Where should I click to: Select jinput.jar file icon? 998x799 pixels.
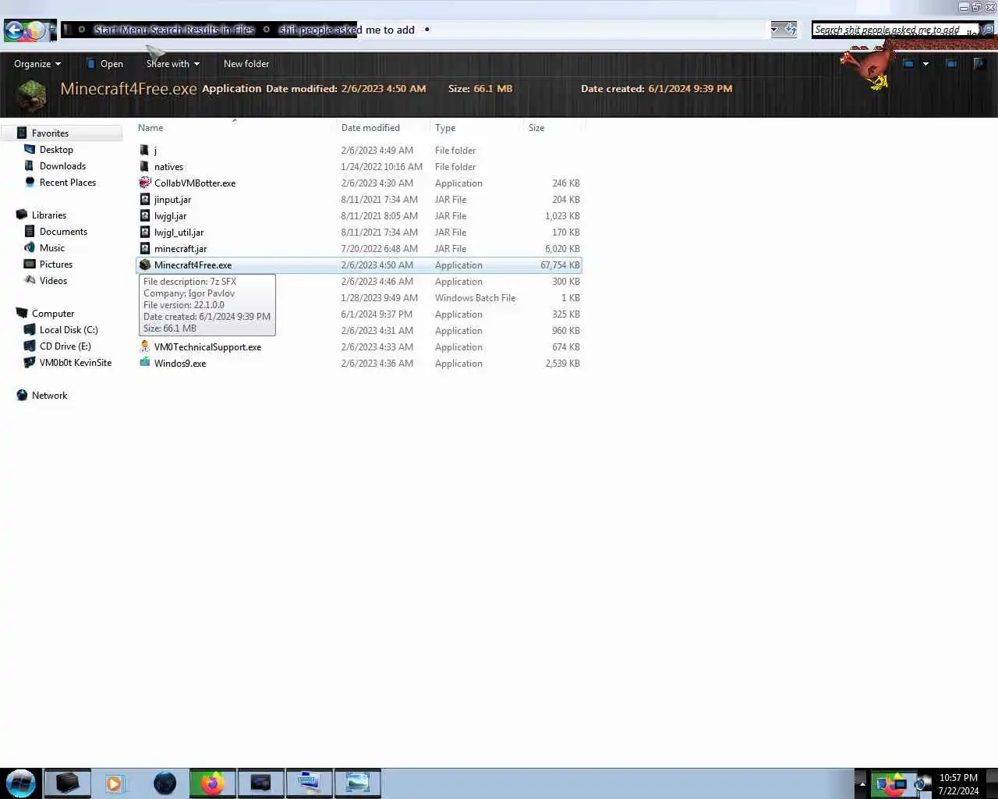(144, 200)
